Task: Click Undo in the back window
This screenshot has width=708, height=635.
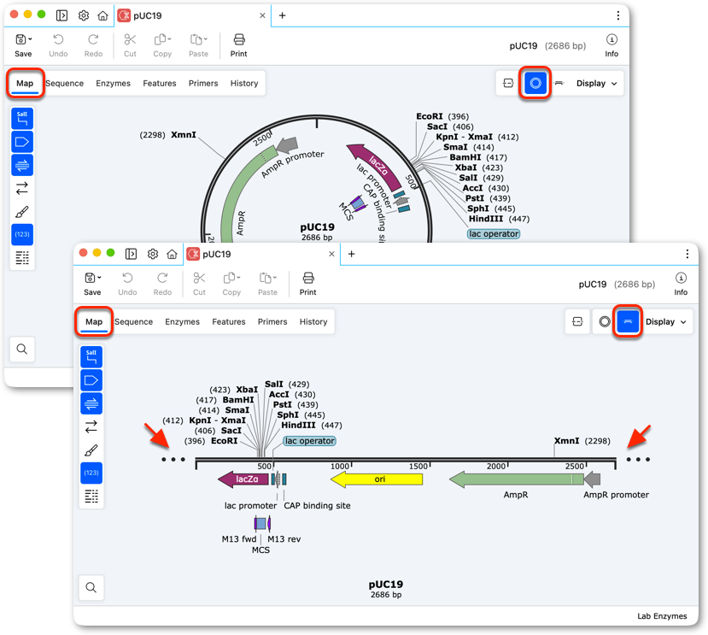Action: coord(58,44)
